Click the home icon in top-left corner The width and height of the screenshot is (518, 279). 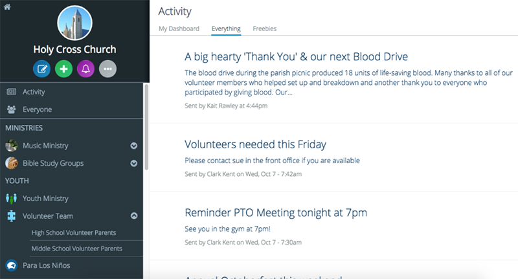[x=7, y=6]
